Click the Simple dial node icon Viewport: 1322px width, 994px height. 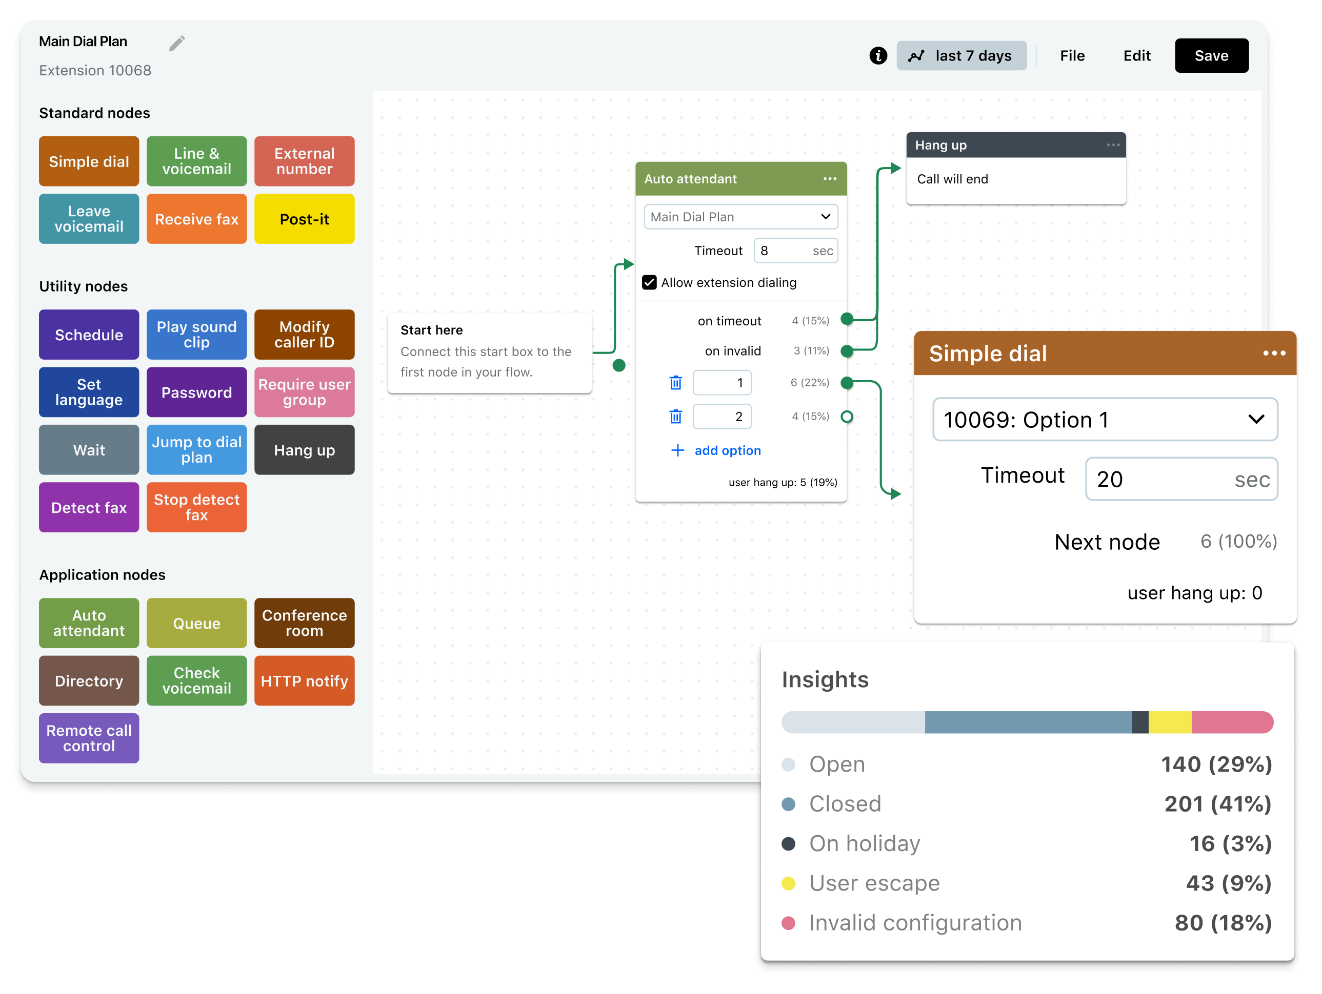[x=88, y=161]
